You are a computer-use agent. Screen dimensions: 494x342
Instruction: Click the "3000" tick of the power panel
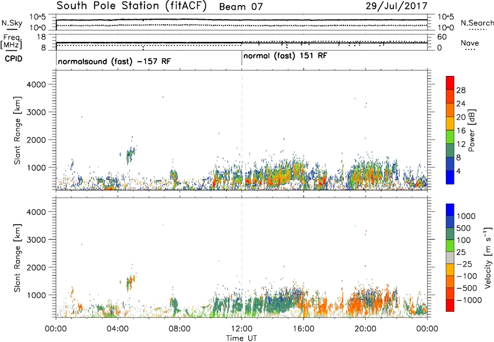point(36,112)
